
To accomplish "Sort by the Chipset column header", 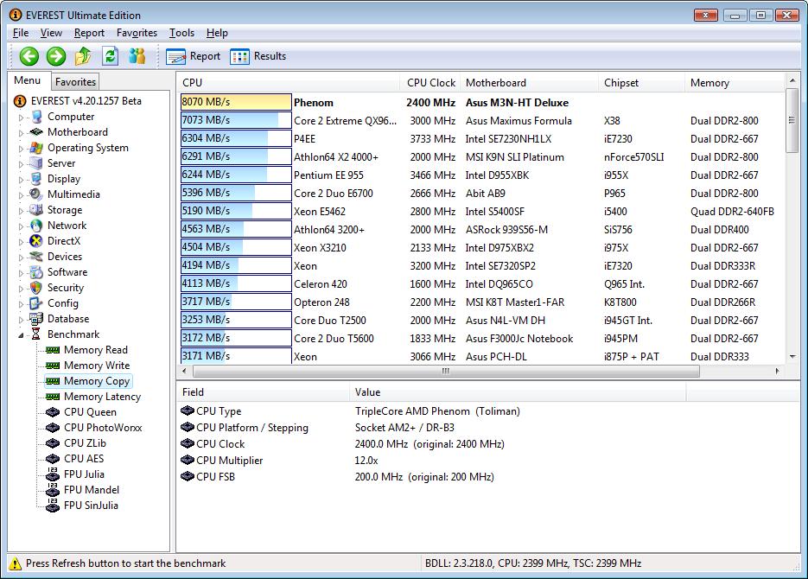I will (641, 83).
